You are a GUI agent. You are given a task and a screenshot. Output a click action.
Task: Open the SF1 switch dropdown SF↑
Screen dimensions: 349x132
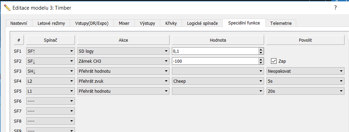point(50,51)
